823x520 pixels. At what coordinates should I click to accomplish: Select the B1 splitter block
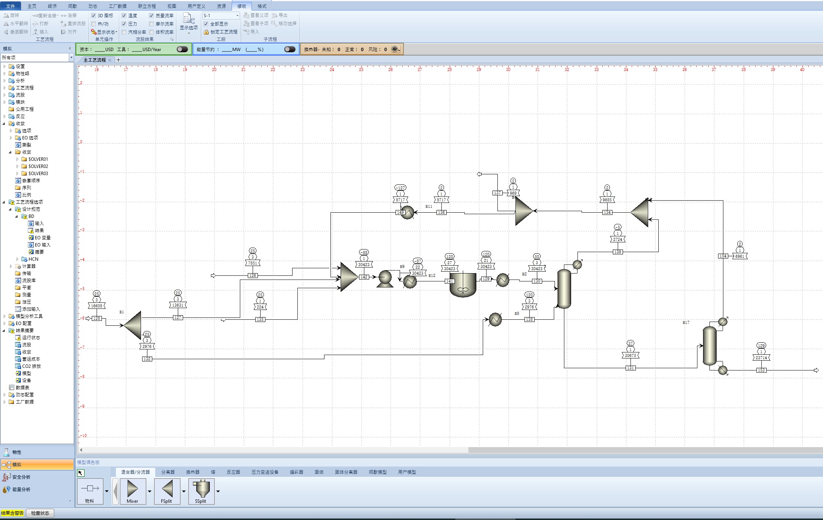pyautogui.click(x=132, y=325)
